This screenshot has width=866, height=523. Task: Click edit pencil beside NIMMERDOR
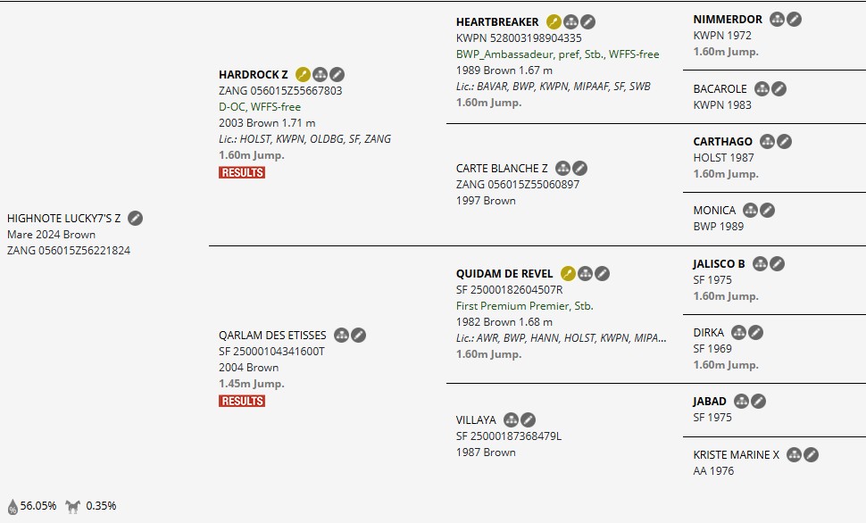794,19
